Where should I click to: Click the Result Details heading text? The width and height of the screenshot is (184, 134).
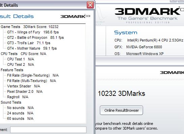tap(17, 16)
